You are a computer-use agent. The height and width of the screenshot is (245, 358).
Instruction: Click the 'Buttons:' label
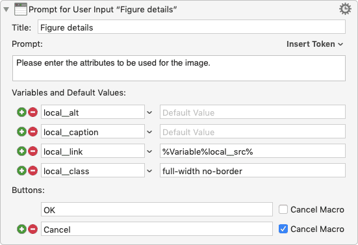coord(28,190)
